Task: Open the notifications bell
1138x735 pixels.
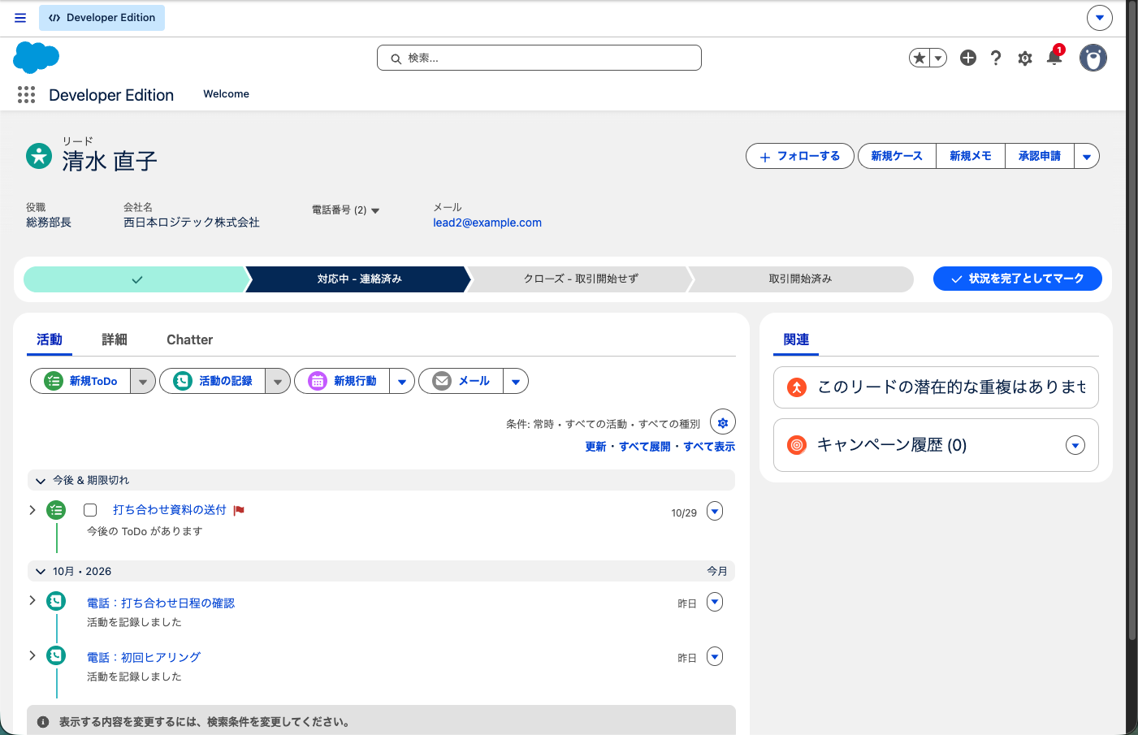Action: pos(1054,57)
